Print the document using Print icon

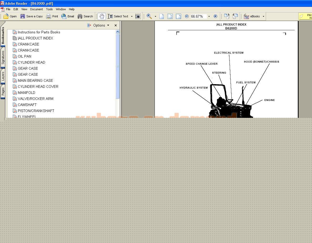coord(49,16)
